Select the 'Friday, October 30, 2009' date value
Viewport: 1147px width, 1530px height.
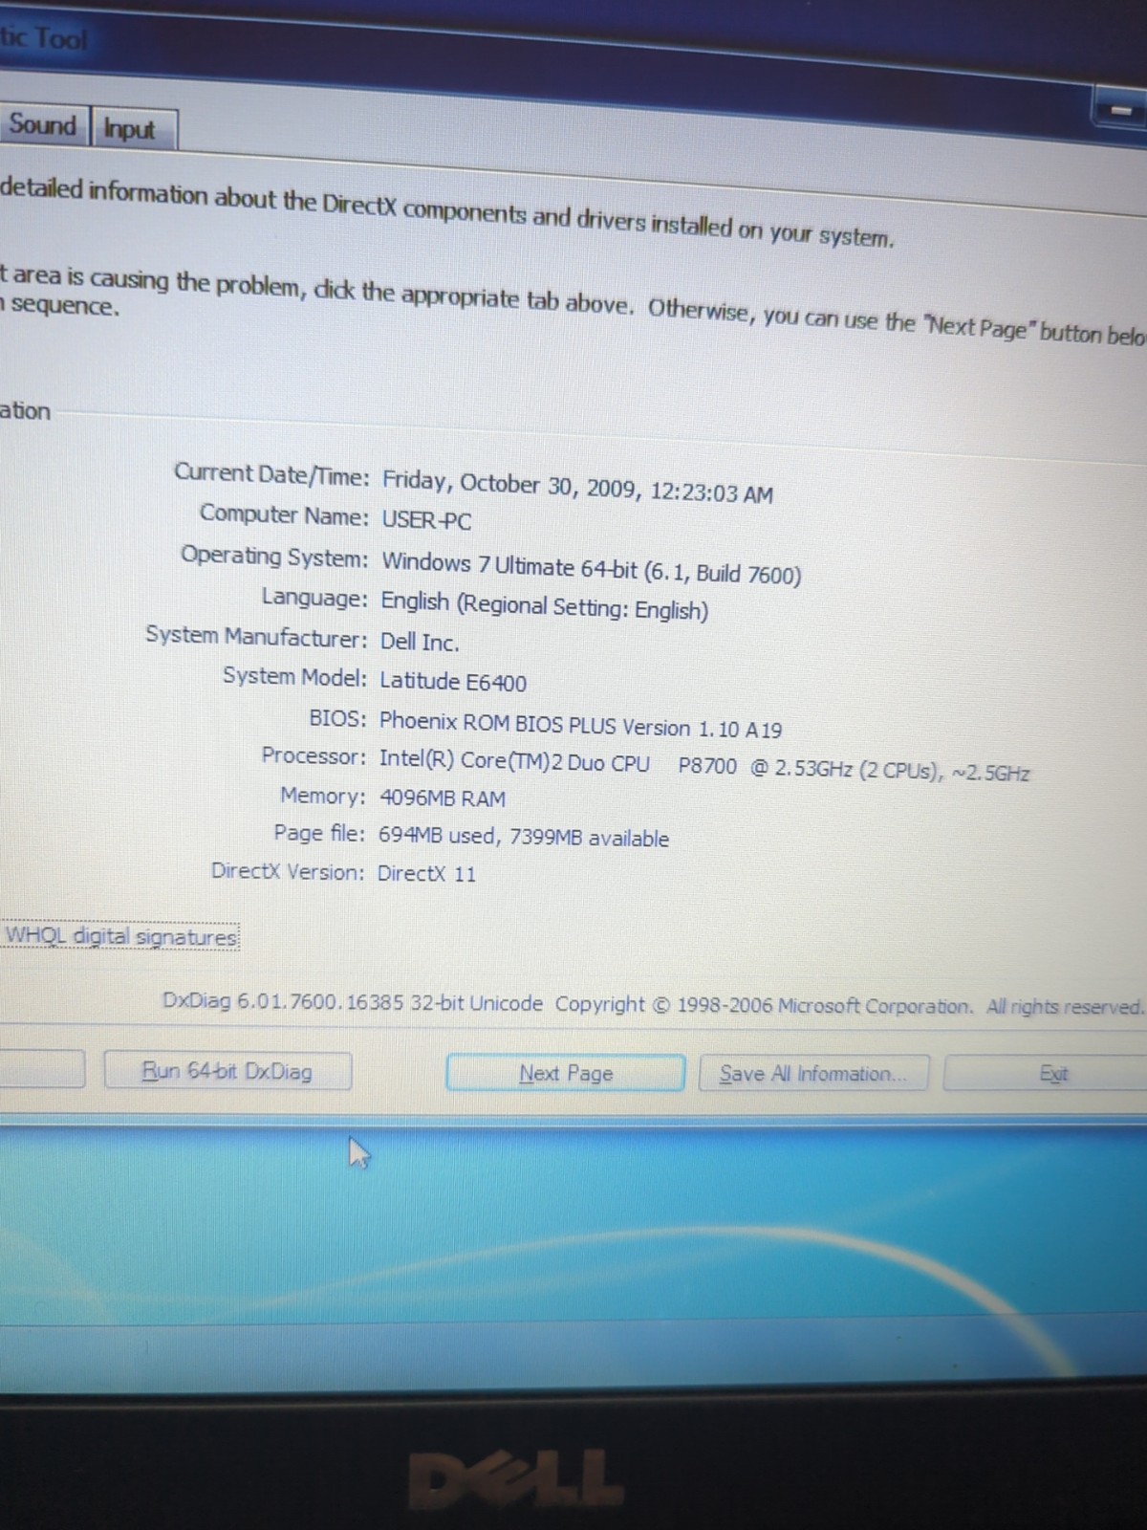pyautogui.click(x=577, y=486)
